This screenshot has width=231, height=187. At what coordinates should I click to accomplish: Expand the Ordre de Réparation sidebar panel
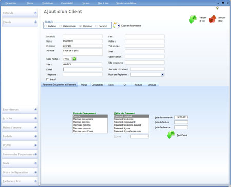[x=35, y=172]
